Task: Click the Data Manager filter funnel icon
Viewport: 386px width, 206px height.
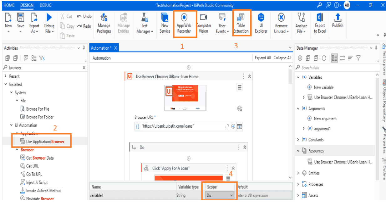Action: click(x=358, y=58)
